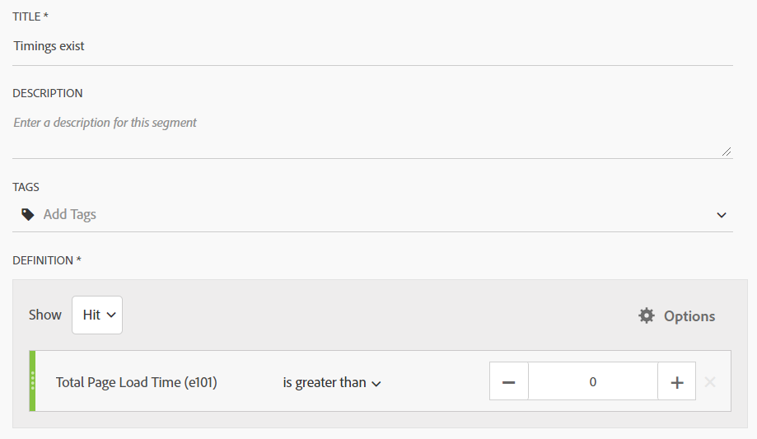Click the description resize handle

(x=726, y=152)
